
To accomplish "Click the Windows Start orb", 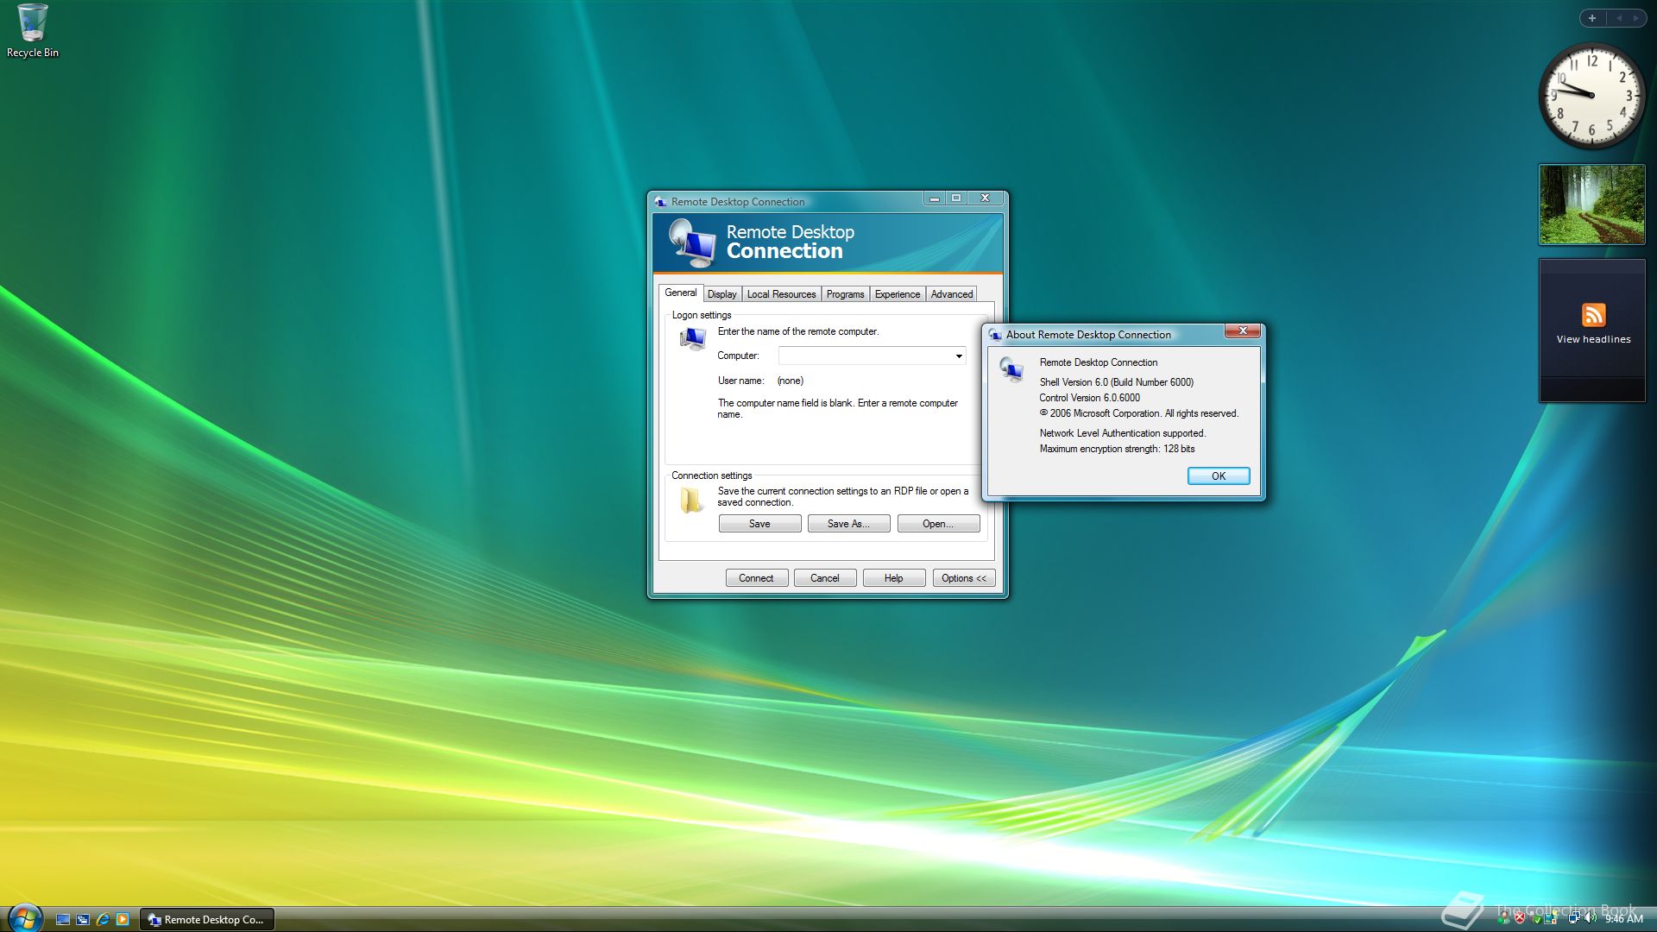I will (x=24, y=918).
